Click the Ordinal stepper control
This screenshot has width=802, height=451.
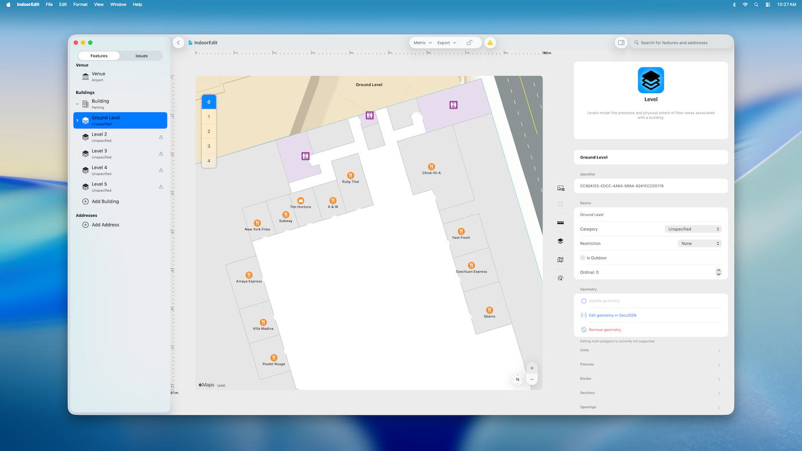click(x=718, y=272)
